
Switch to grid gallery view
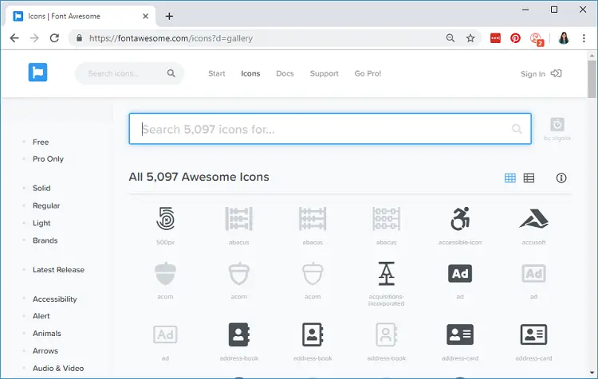click(510, 178)
